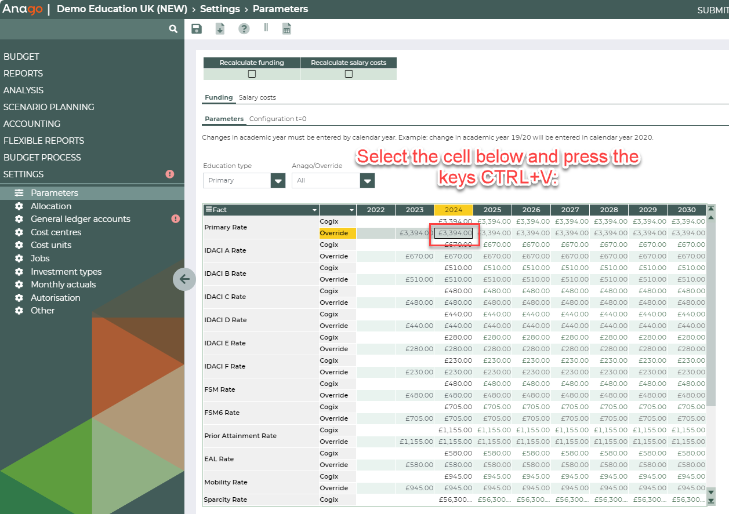This screenshot has width=729, height=514.
Task: Click the Settings breadcrumb link
Action: coord(220,9)
